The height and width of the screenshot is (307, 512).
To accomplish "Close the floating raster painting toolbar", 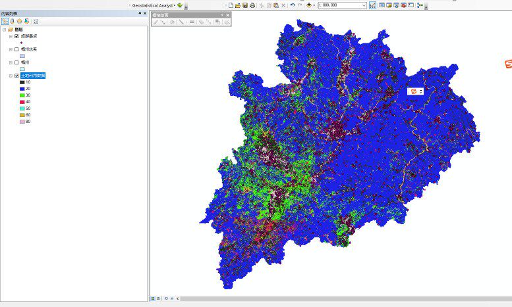I will point(228,14).
